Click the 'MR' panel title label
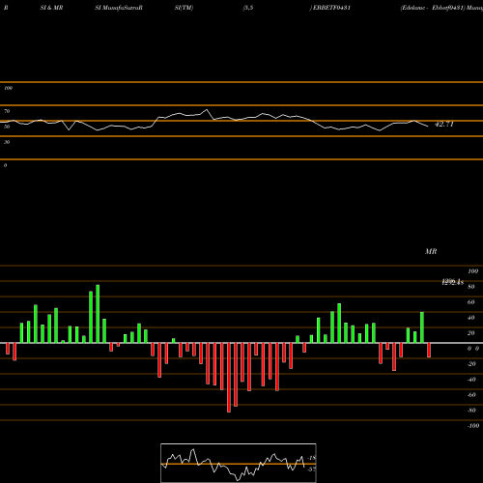This screenshot has width=483, height=483. coord(431,251)
